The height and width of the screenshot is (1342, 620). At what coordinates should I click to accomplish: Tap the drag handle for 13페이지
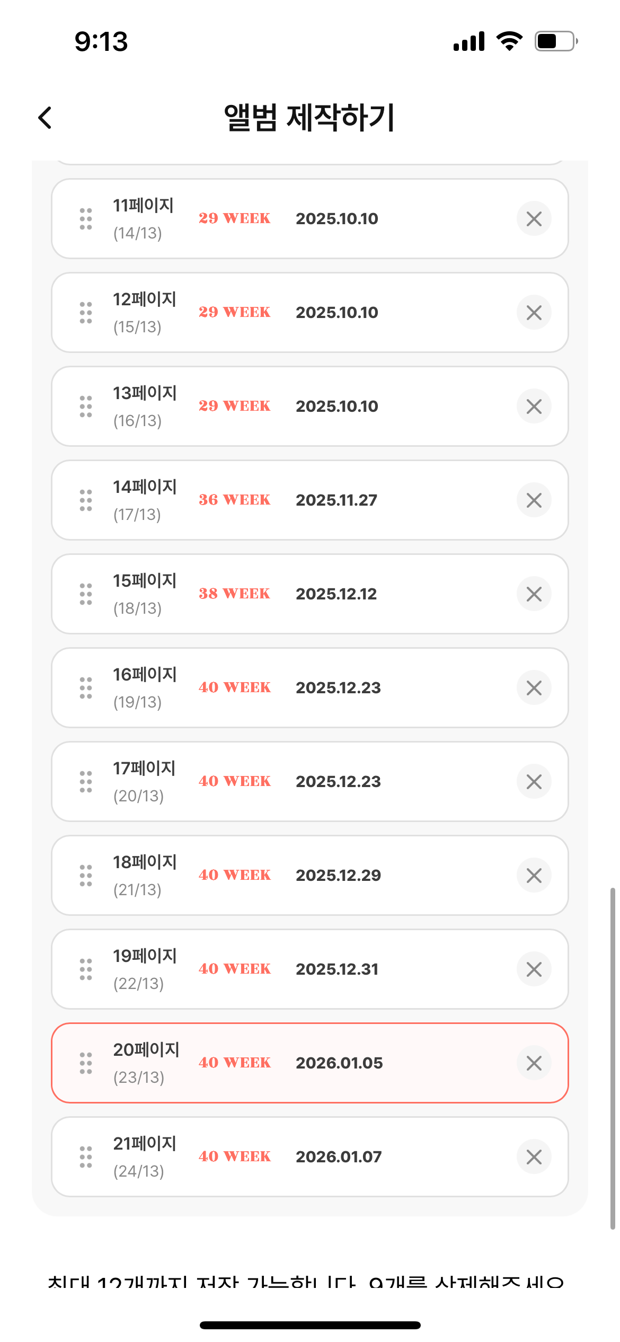pyautogui.click(x=86, y=407)
